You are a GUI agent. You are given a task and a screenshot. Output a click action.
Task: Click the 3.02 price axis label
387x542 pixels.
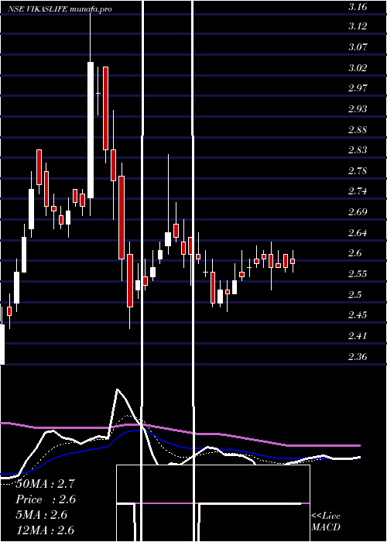[x=358, y=67]
